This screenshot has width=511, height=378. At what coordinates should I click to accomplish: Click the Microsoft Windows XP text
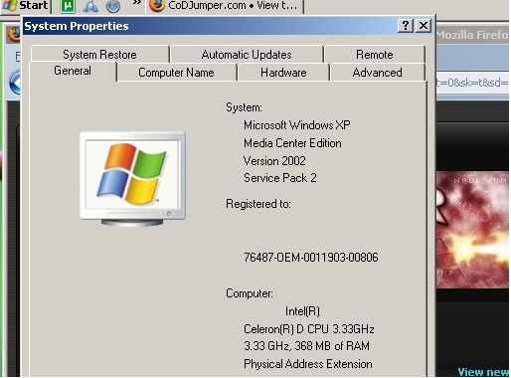pos(297,125)
